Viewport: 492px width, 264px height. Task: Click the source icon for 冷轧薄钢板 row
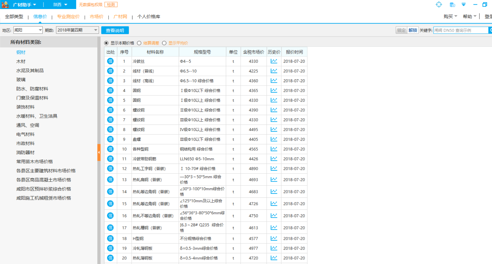(x=110, y=248)
